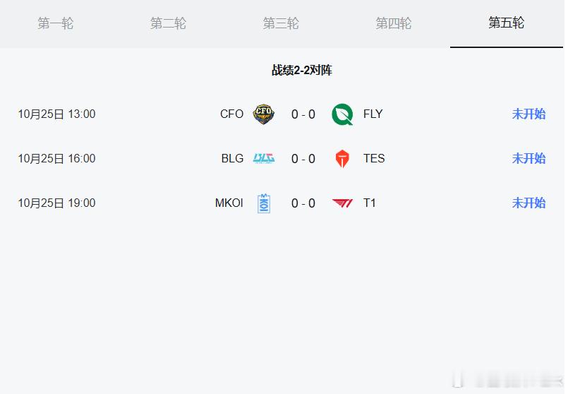
Task: Click the 0 - 0 score of BLG match
Action: click(x=303, y=159)
